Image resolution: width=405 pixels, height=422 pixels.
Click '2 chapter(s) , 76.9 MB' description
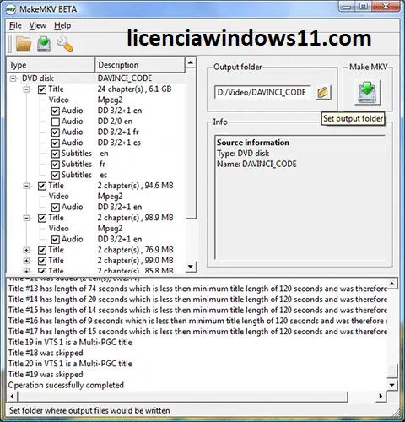(x=135, y=250)
